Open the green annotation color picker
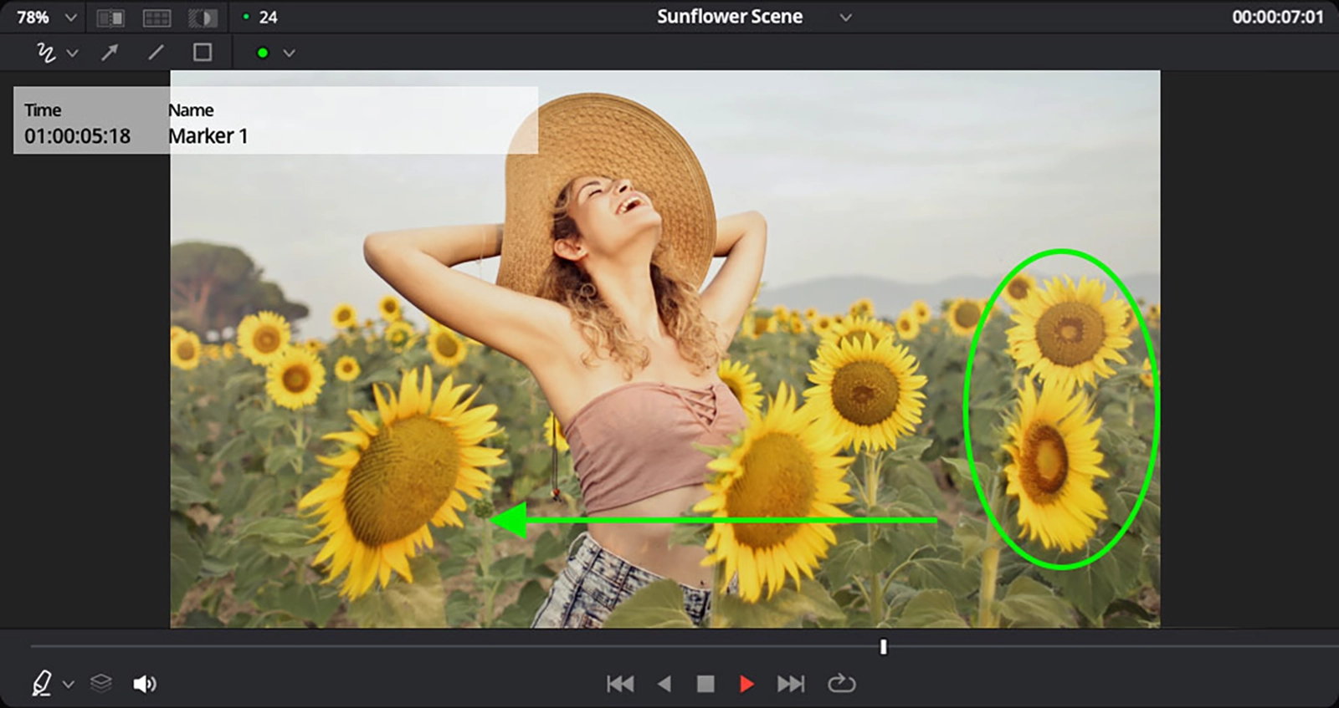Screen dimensions: 1339x708 tap(263, 53)
